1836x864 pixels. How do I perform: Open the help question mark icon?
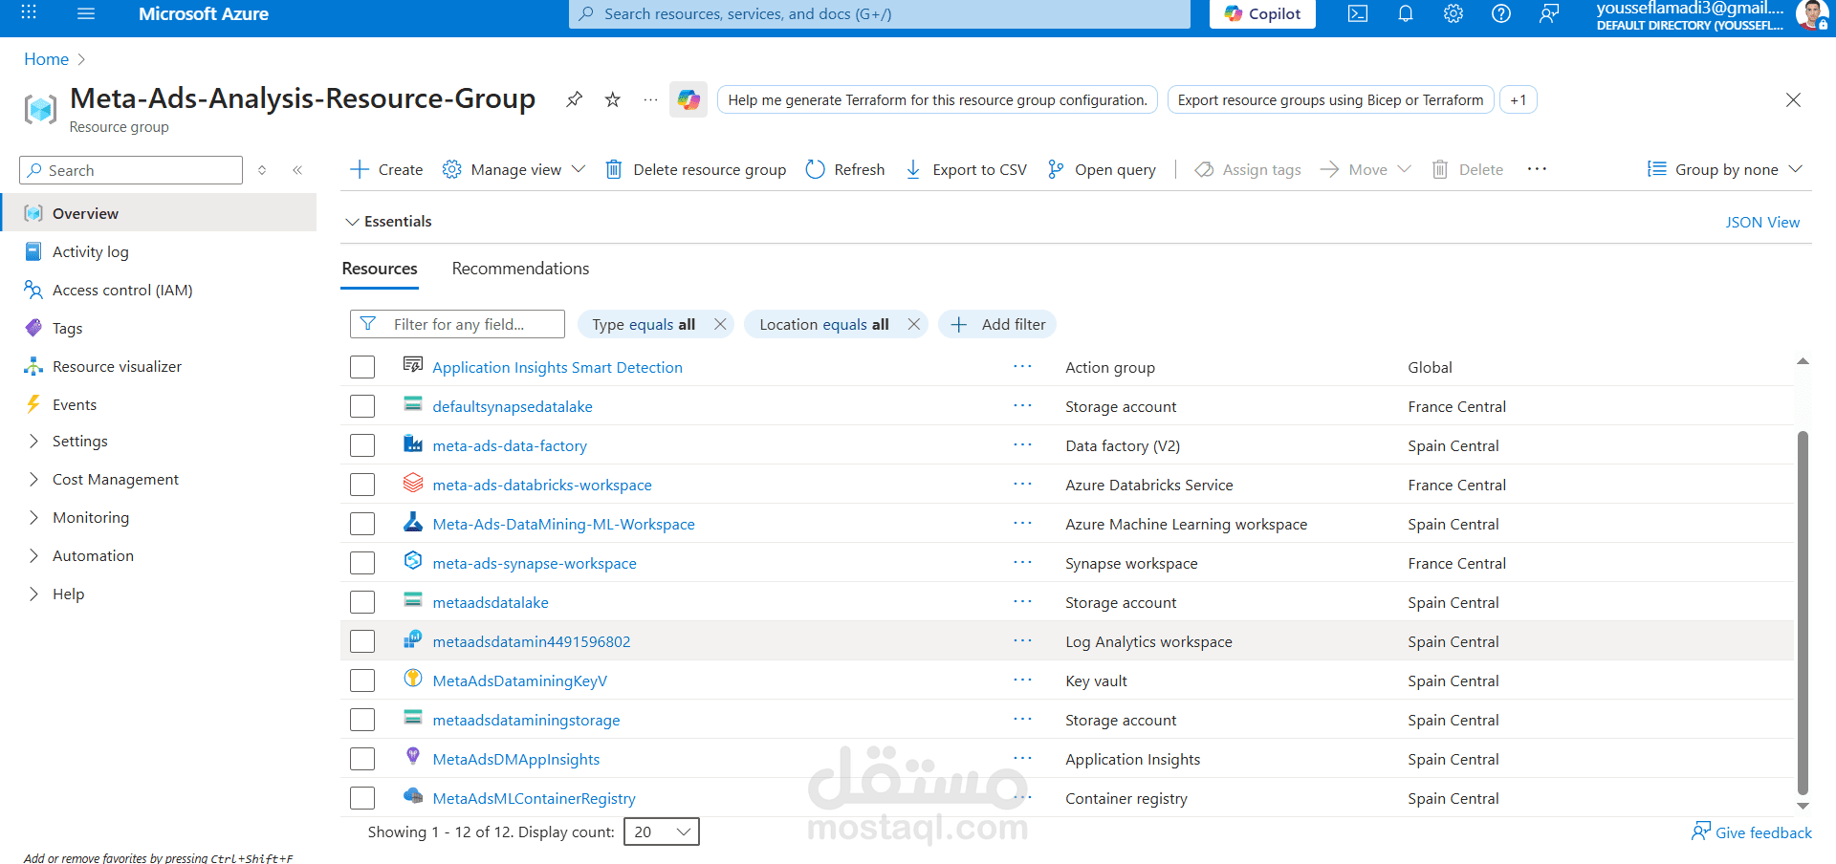pyautogui.click(x=1501, y=13)
